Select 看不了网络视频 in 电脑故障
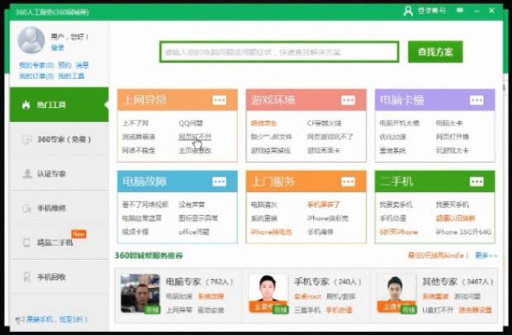Viewport: 512px width, 335px height. (x=145, y=205)
